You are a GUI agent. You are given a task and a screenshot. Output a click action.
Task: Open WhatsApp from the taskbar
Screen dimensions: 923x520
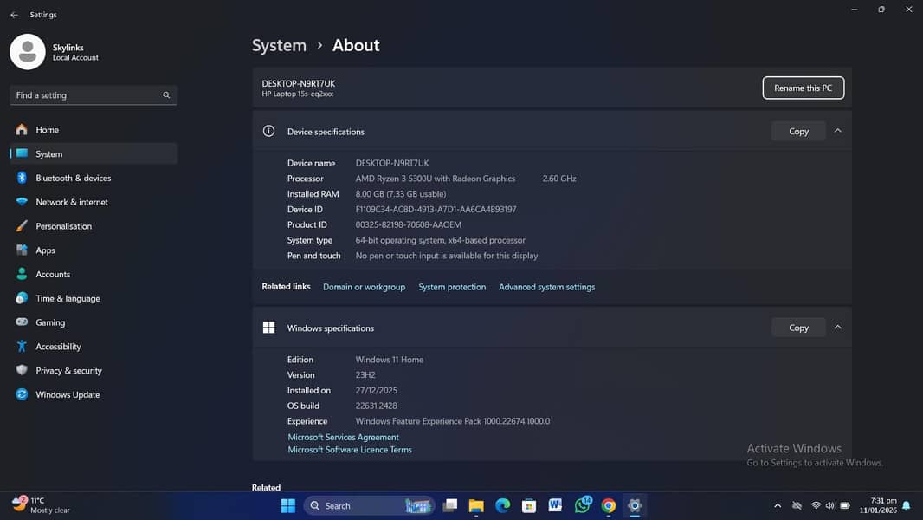[x=582, y=506]
